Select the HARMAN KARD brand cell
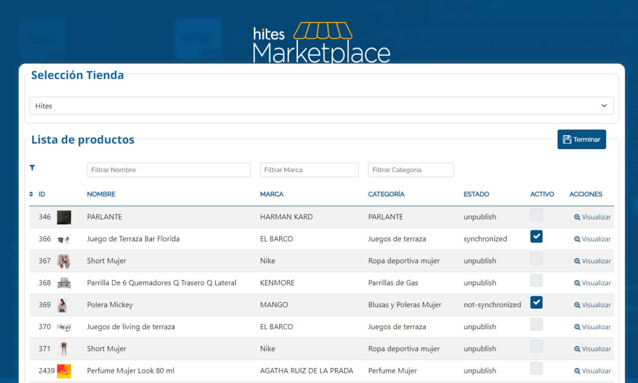The height and width of the screenshot is (383, 638). (x=287, y=217)
